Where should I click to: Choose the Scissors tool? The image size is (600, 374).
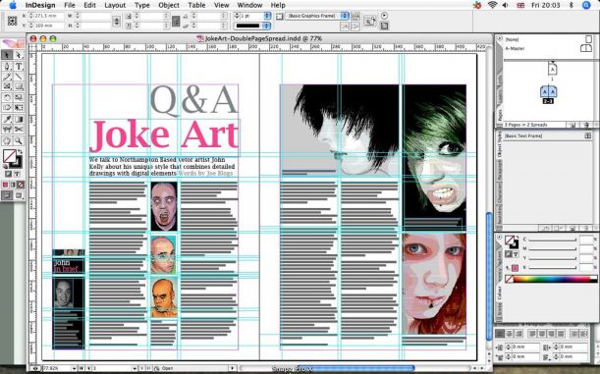(19, 130)
